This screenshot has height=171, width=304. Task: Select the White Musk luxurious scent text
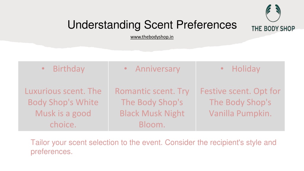pyautogui.click(x=63, y=108)
